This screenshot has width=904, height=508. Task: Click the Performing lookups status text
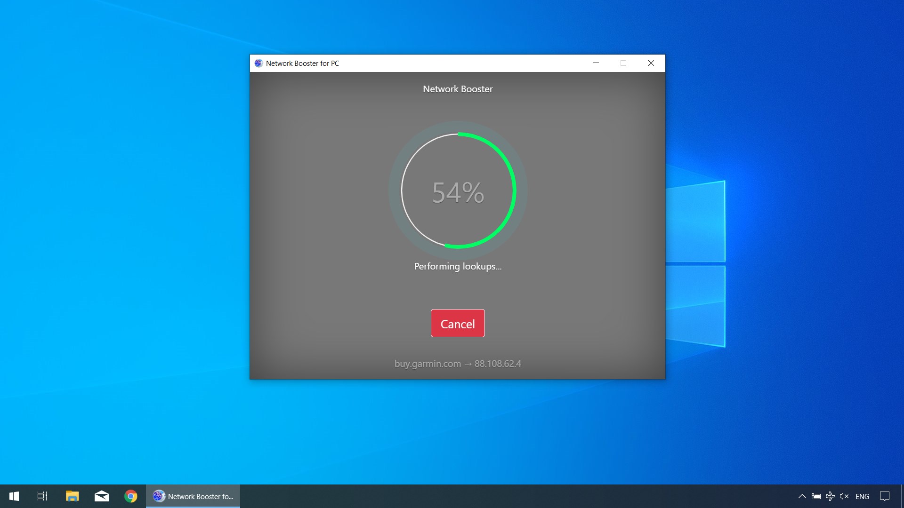pos(458,266)
